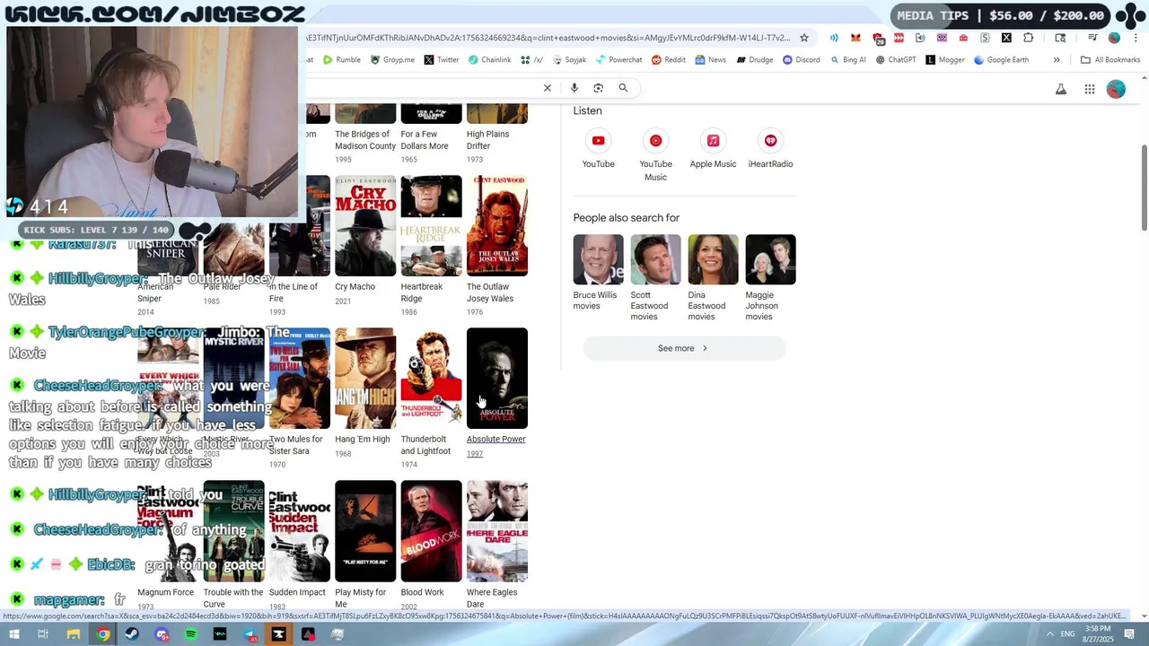Click the YouTube listen icon

pos(598,141)
